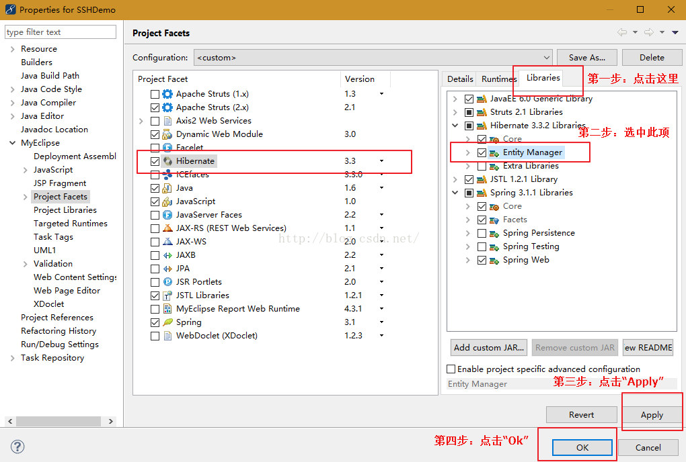Switch to the Details tab

click(460, 79)
